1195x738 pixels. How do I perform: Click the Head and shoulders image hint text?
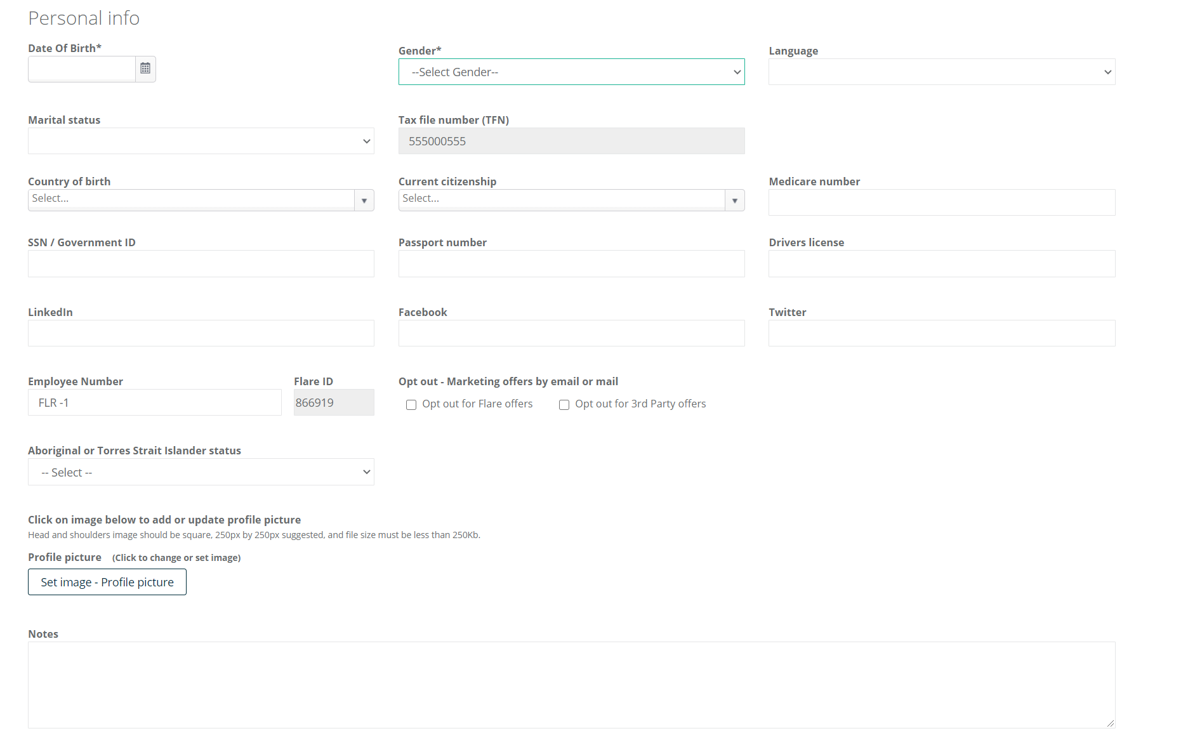tap(254, 535)
